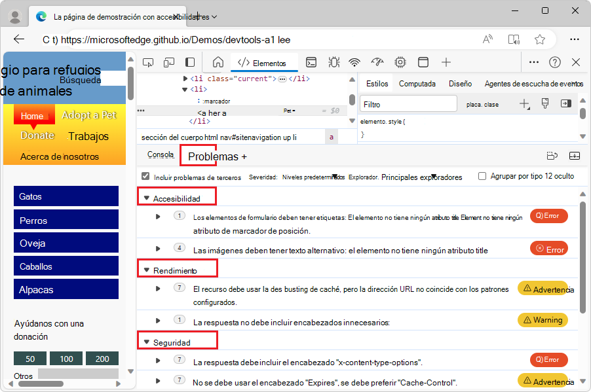
Task: Toggle element state paintbrush icon in Estilos
Action: pyautogui.click(x=544, y=103)
